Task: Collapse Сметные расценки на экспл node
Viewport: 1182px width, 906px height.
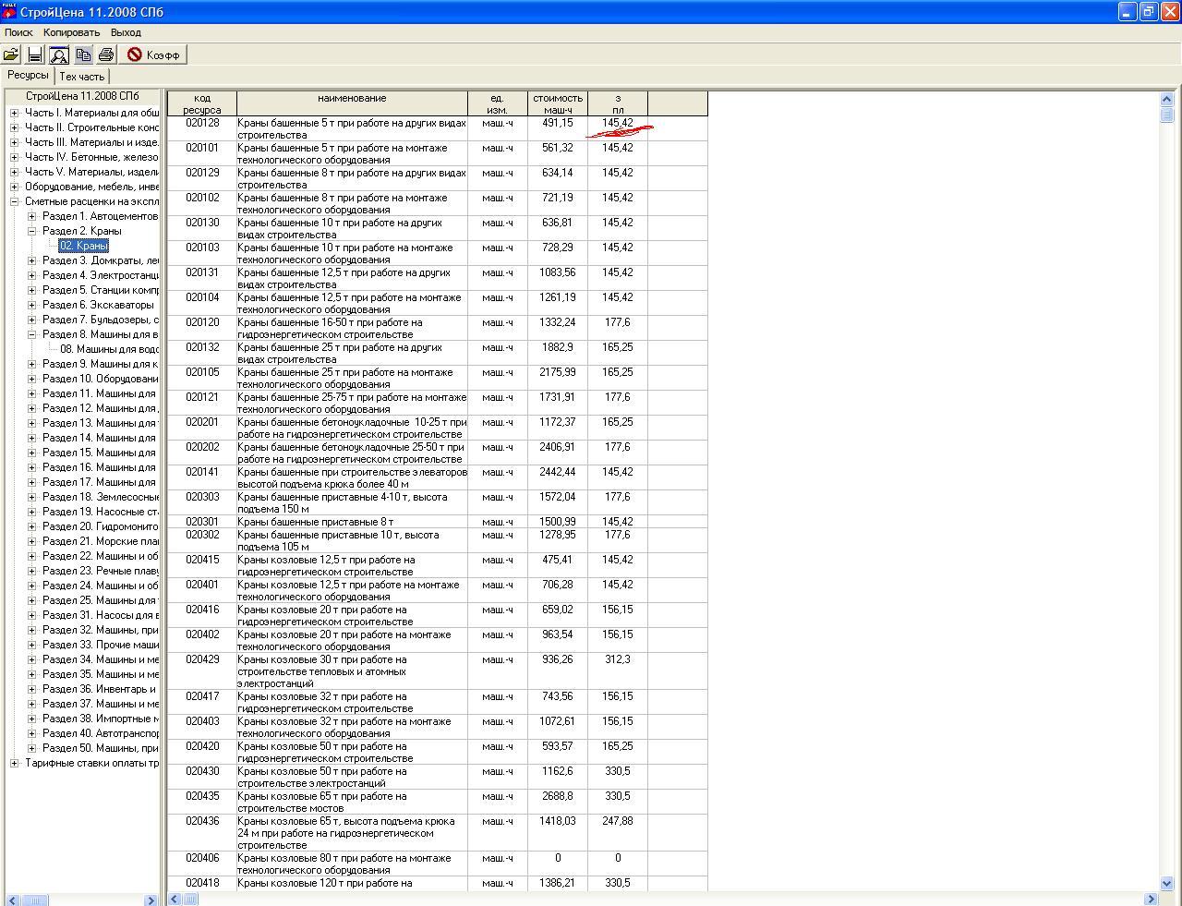Action: 14,201
